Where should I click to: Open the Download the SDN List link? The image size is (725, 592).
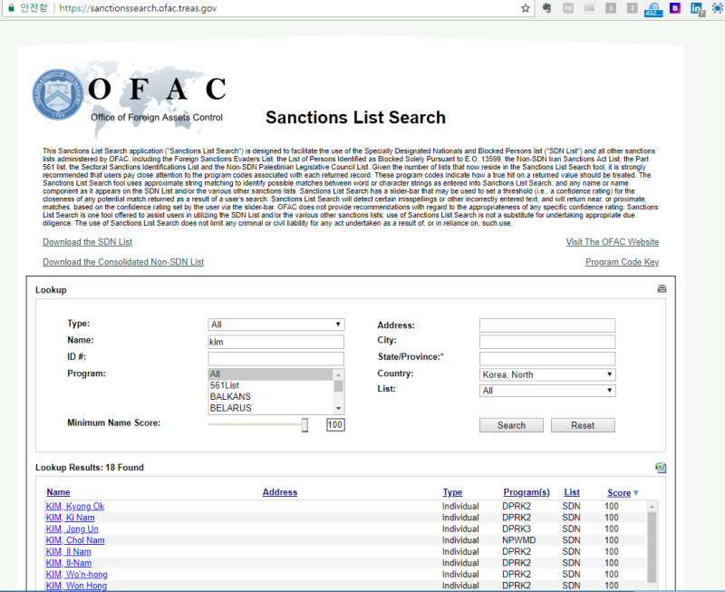(x=87, y=241)
